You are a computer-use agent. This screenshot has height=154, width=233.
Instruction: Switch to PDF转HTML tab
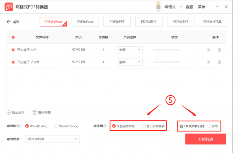212,22
